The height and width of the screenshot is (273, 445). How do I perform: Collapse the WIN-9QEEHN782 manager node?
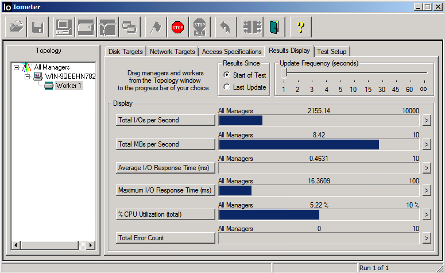point(27,76)
